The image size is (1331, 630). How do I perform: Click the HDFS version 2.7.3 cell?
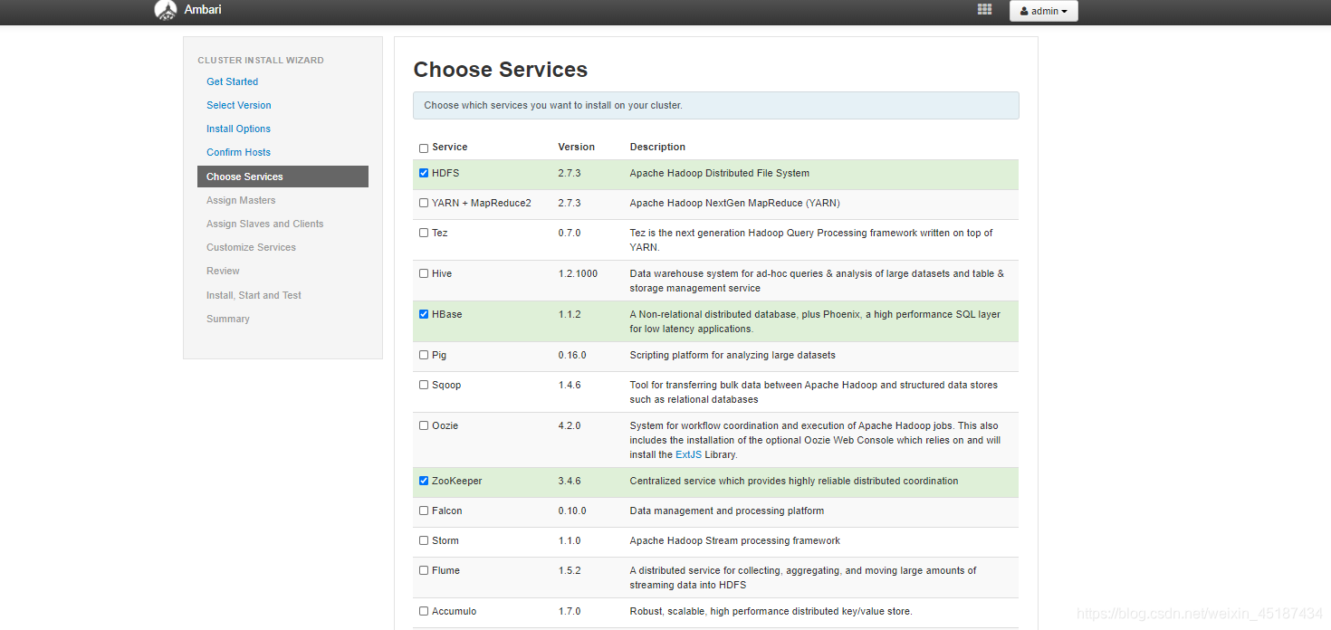[x=570, y=173]
